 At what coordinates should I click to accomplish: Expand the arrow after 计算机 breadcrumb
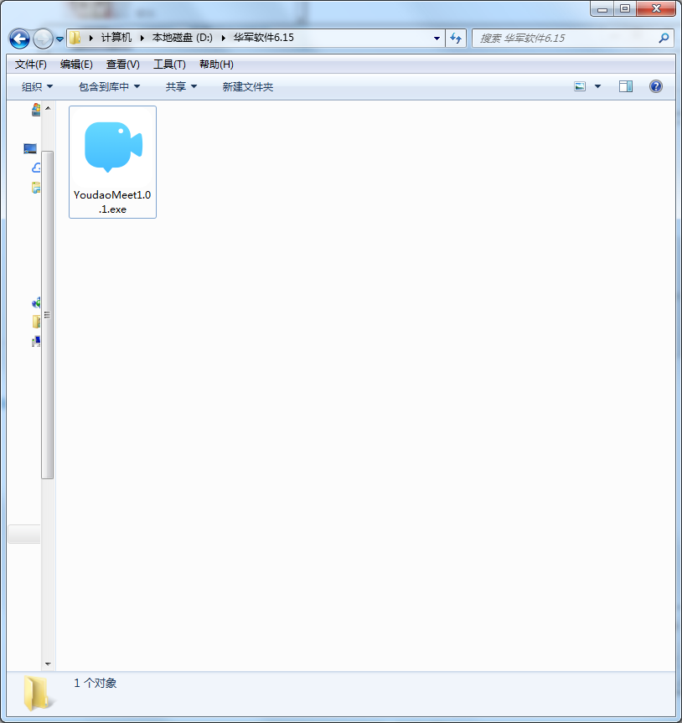click(x=142, y=38)
